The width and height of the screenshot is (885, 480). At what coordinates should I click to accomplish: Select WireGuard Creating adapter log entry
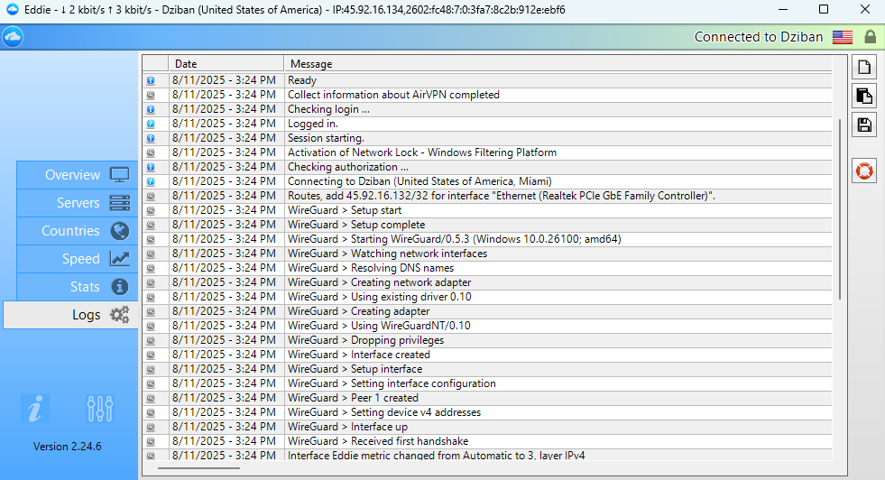(487, 311)
